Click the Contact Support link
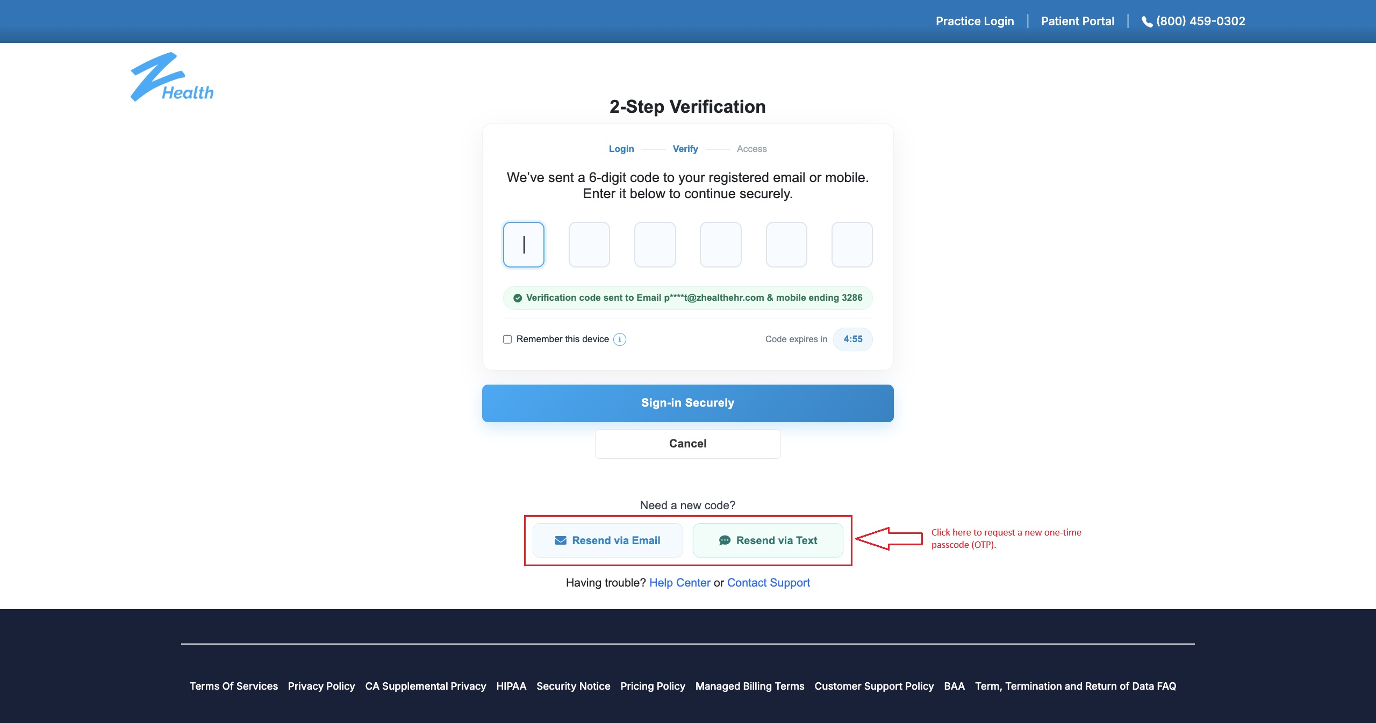Screen dimensions: 1376x723 768,583
